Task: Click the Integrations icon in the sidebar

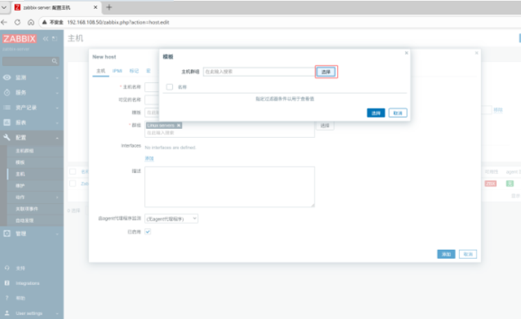Action: coord(7,283)
